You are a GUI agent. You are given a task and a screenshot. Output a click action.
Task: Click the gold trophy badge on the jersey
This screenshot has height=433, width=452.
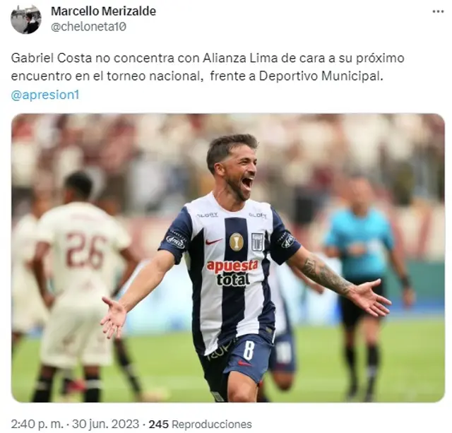[x=237, y=242]
